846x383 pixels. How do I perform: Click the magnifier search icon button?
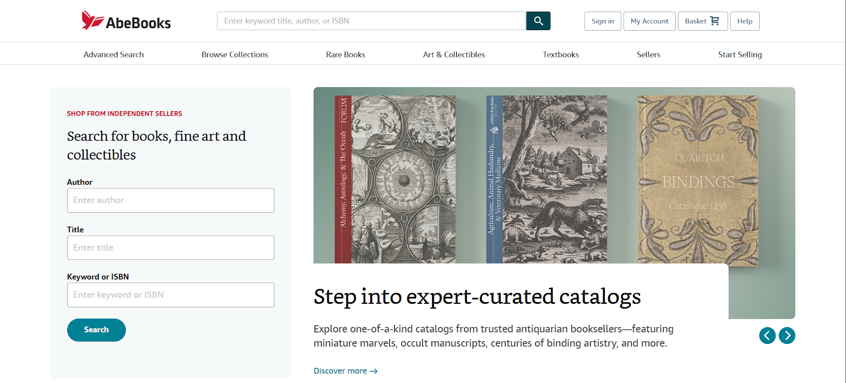pyautogui.click(x=538, y=21)
